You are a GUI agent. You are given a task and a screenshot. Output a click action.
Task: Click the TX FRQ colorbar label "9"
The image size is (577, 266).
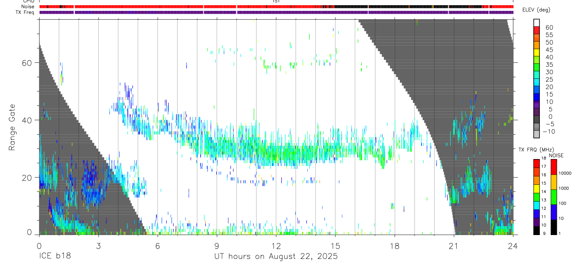[x=544, y=234]
